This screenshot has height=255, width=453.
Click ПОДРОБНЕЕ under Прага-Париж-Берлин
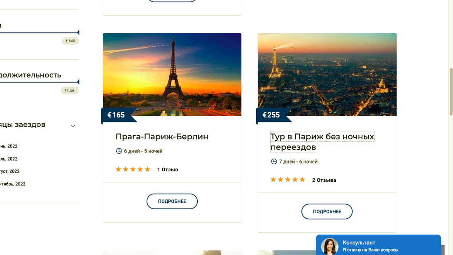[x=172, y=201]
